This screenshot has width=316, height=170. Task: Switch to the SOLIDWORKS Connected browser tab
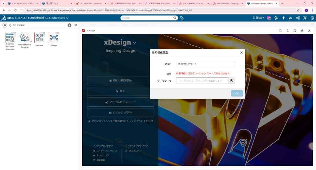point(92,3)
